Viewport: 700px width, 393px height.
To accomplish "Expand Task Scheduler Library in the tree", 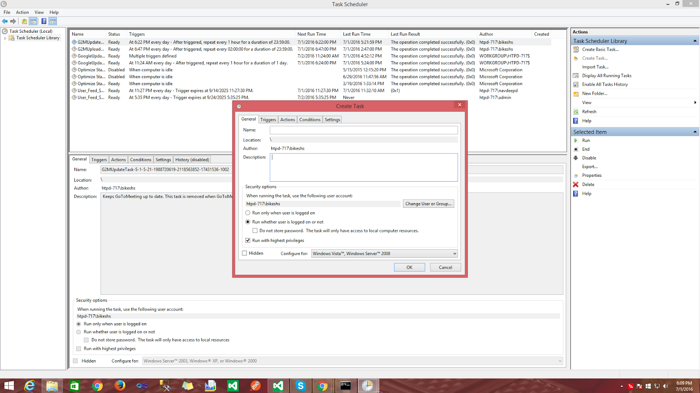I will [5, 38].
